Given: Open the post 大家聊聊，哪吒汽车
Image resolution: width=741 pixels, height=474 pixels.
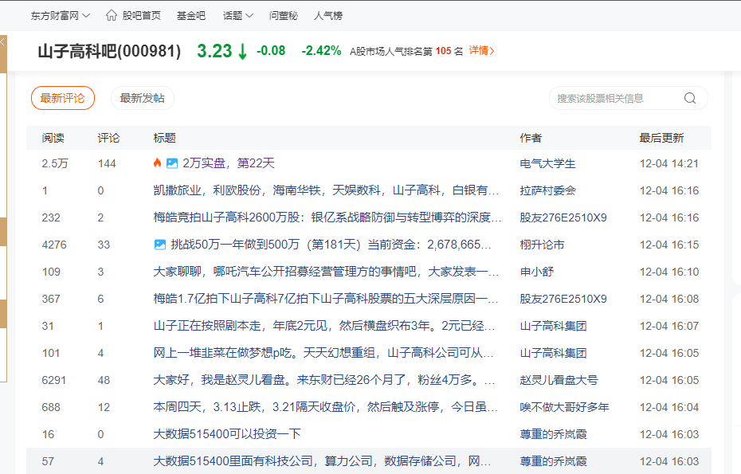Looking at the screenshot, I should tap(326, 272).
